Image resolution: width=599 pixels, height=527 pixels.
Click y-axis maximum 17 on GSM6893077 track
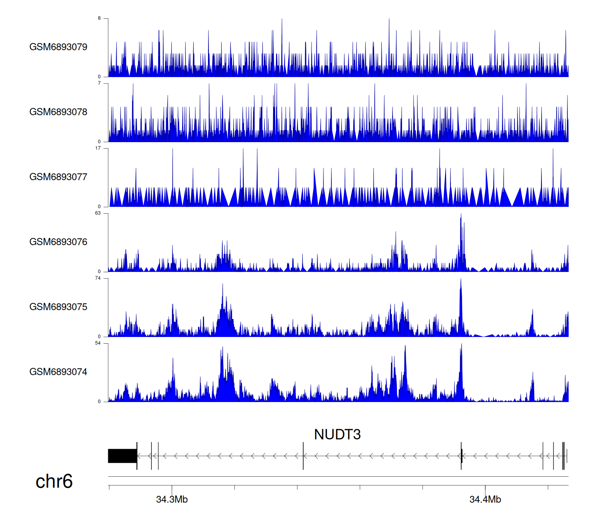point(98,148)
